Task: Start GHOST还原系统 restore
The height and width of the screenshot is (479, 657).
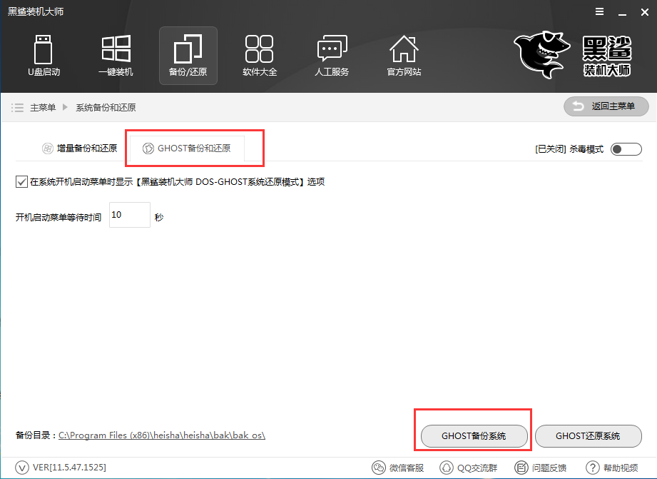Action: 589,436
